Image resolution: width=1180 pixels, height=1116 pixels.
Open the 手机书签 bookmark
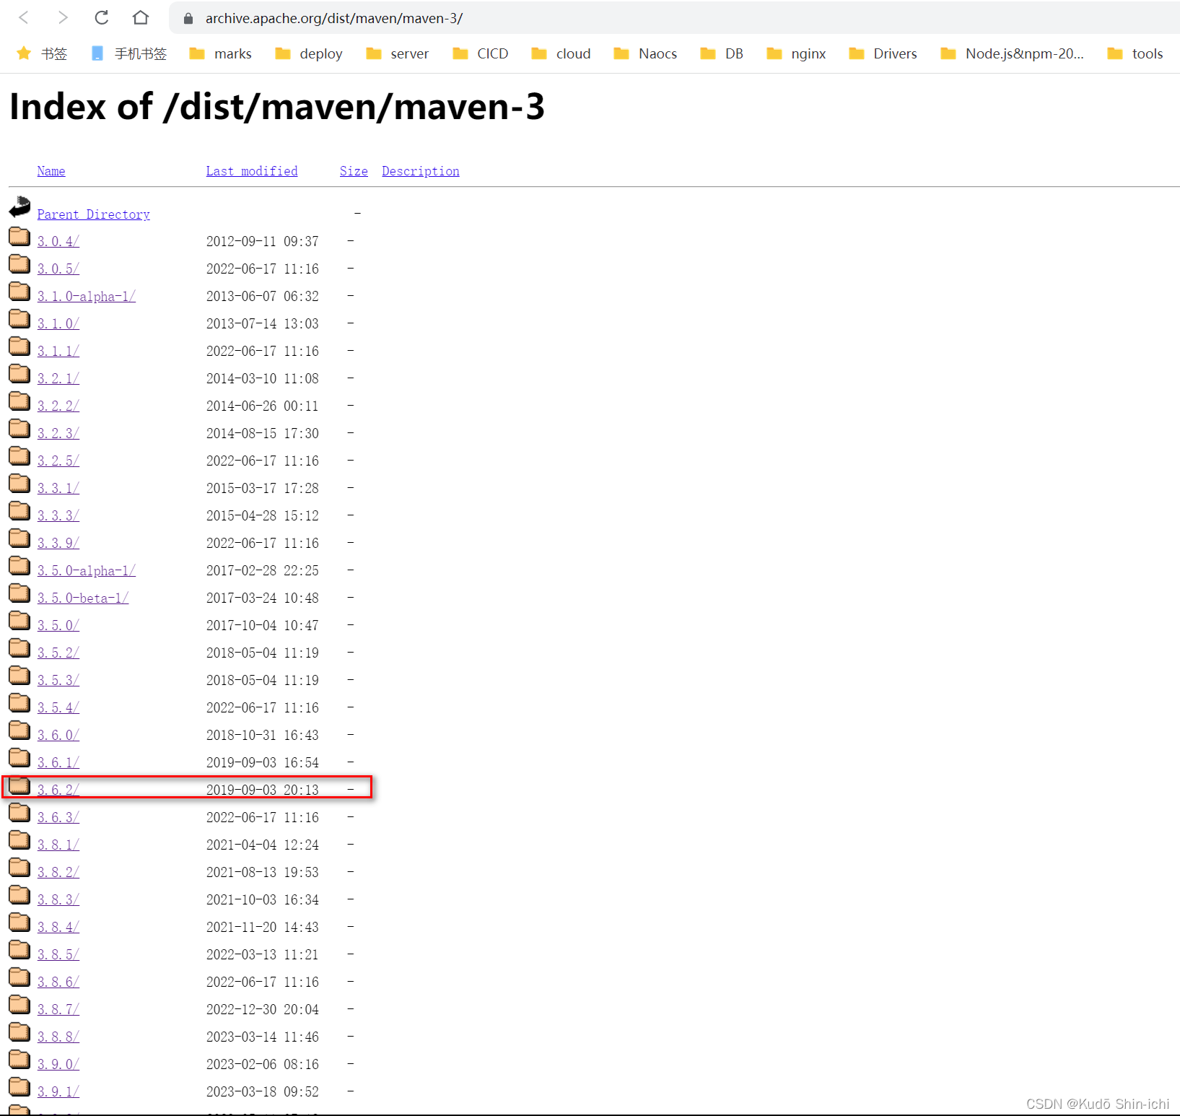(128, 53)
